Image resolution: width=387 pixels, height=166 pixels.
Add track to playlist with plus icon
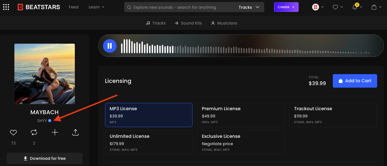[x=55, y=132]
